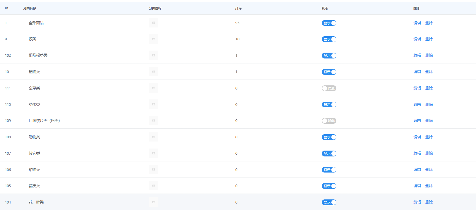Viewport: 476px width, 212px height.
Task: Click the category name 动物类
Action: pos(34,137)
